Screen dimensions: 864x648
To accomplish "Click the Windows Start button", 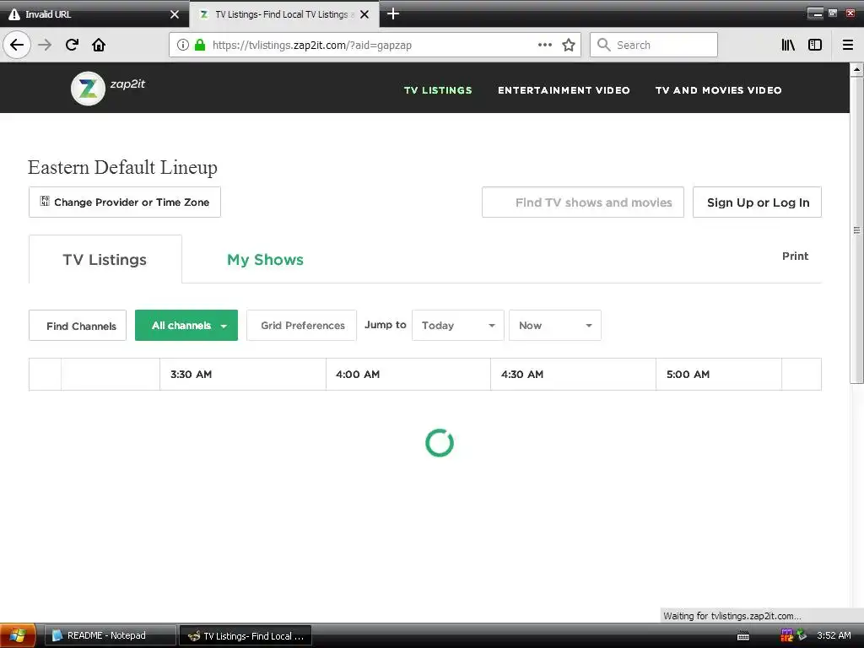I will (19, 635).
